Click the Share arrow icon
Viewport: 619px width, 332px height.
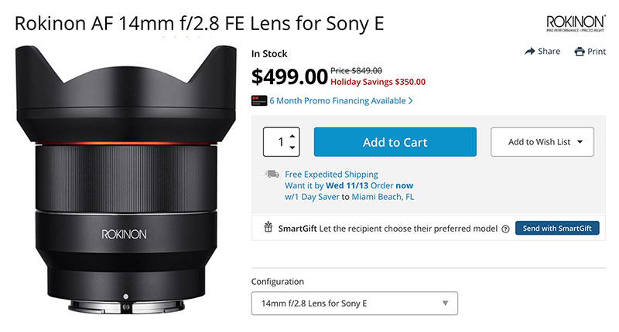530,52
